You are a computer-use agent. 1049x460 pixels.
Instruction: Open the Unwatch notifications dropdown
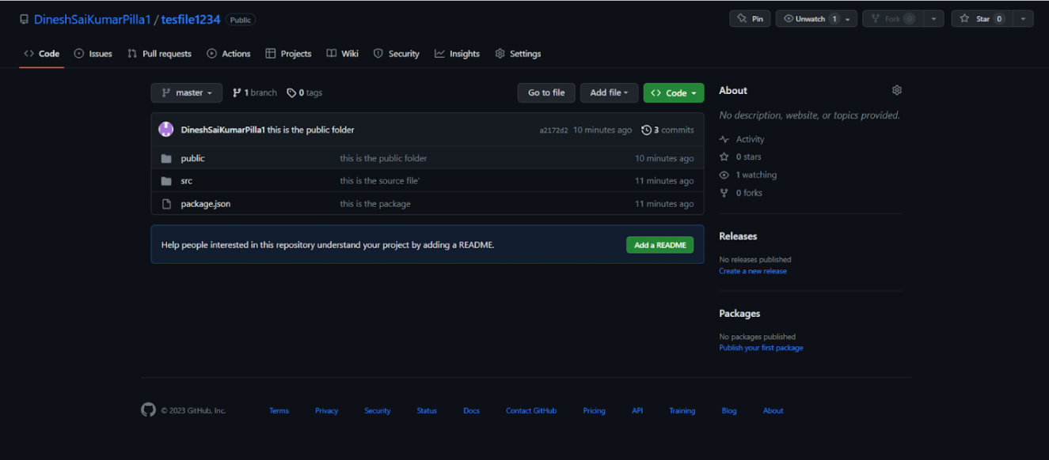click(x=816, y=19)
